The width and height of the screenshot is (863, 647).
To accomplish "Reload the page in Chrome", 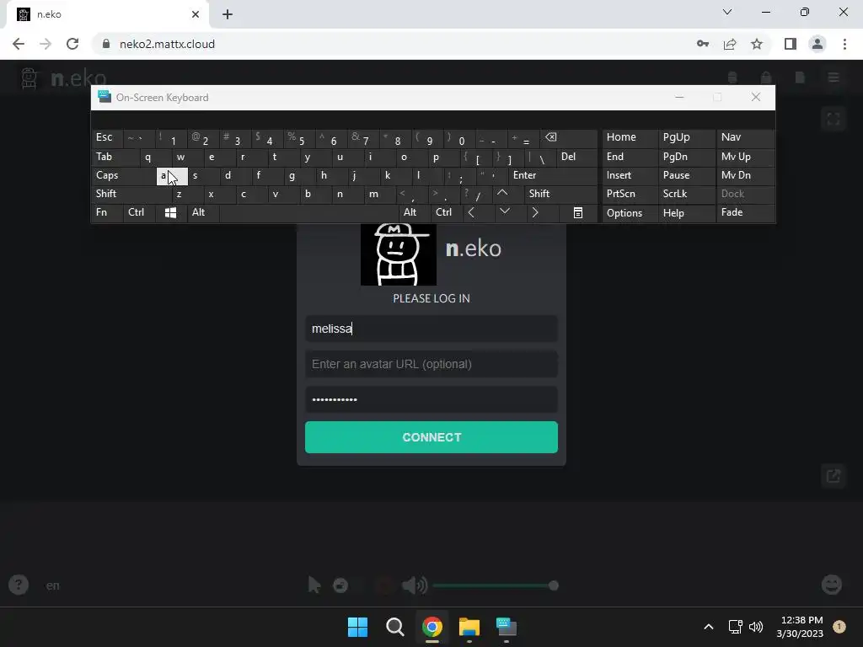I will (x=72, y=44).
